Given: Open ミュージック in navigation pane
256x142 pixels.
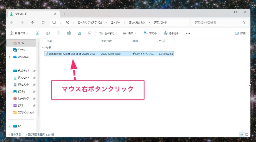Looking at the screenshot, I should pyautogui.click(x=21, y=99).
